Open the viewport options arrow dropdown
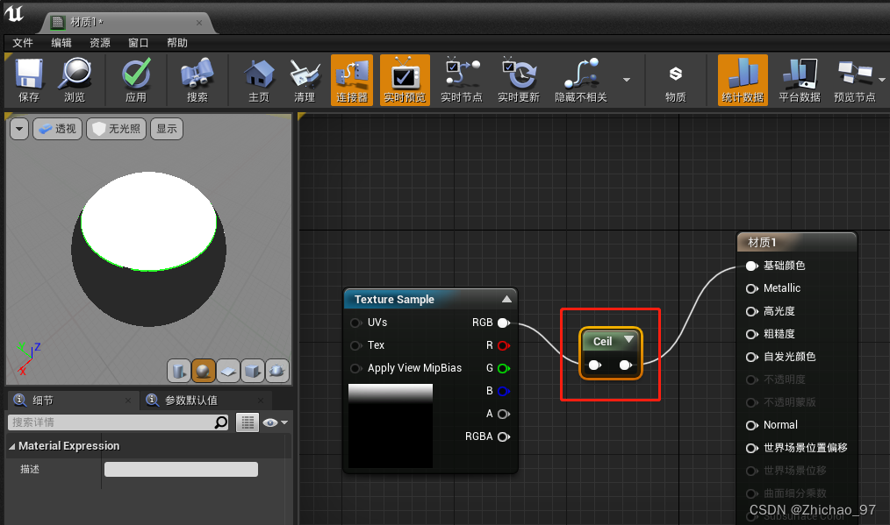The height and width of the screenshot is (525, 890). (19, 128)
